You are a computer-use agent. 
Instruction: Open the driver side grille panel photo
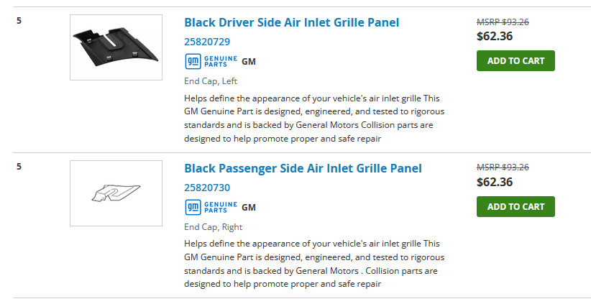click(116, 47)
